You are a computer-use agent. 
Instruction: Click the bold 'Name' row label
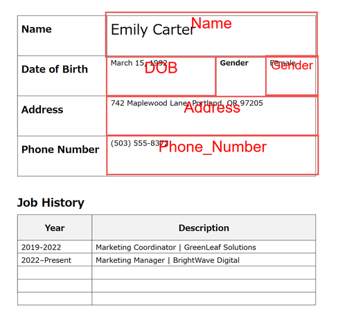[x=37, y=29]
